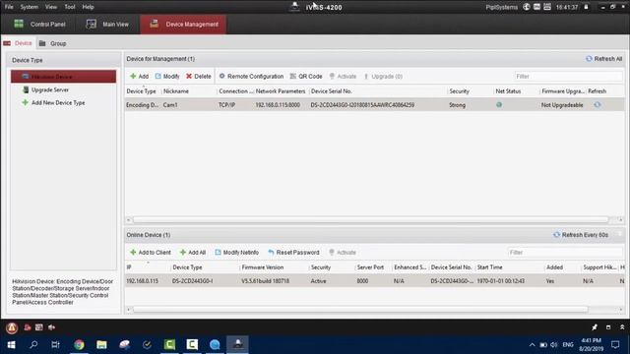Show hidden system tray icons
This screenshot has height=354, width=630.
(x=532, y=345)
